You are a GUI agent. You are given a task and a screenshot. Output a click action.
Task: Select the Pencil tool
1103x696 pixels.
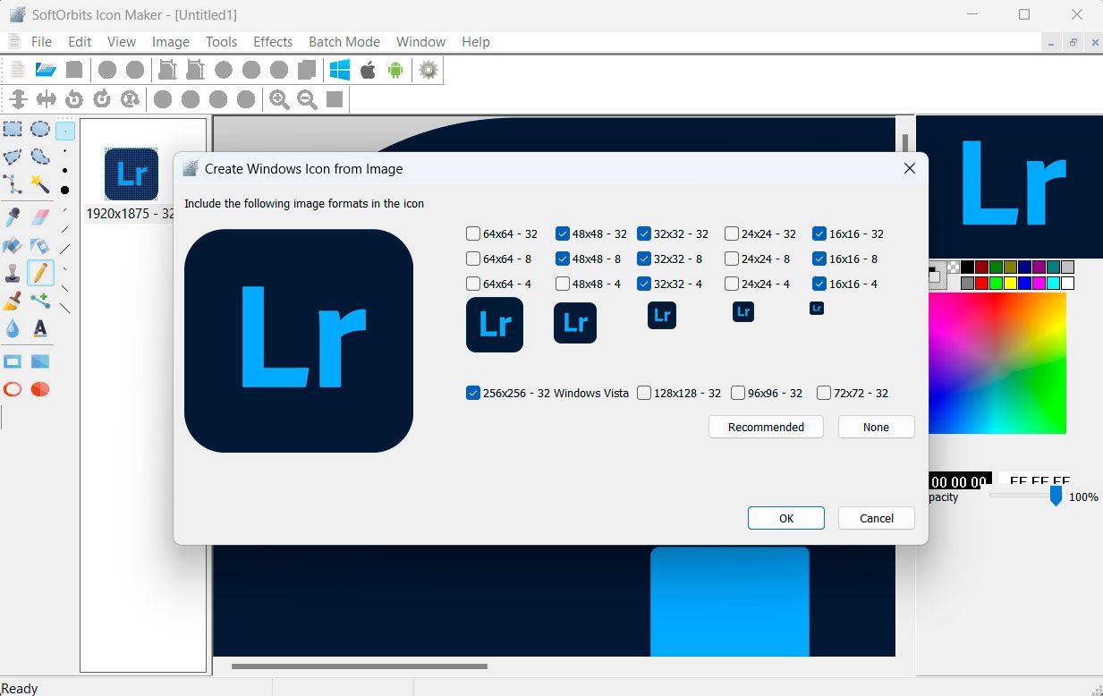pyautogui.click(x=40, y=273)
